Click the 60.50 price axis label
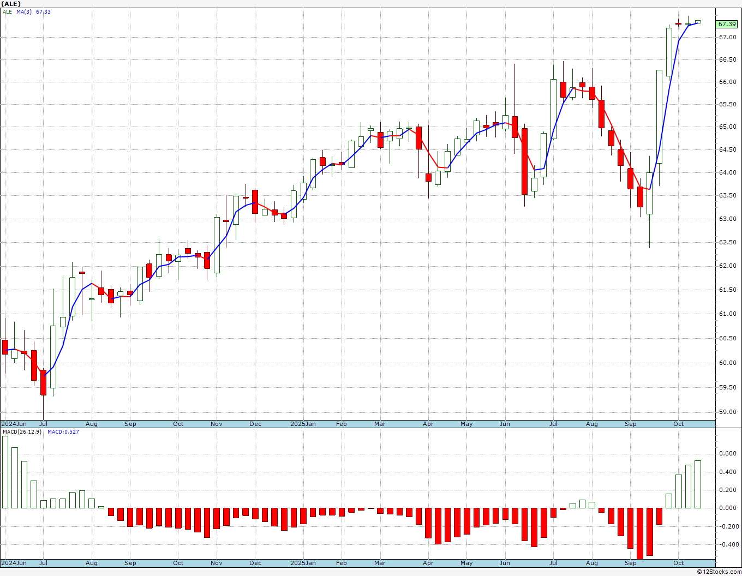 pos(727,338)
